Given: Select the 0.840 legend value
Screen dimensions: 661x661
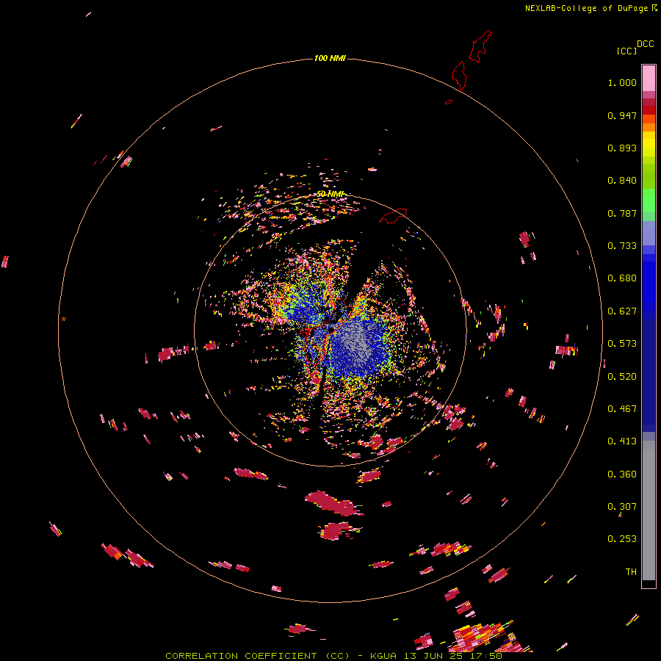Looking at the screenshot, I should [622, 181].
